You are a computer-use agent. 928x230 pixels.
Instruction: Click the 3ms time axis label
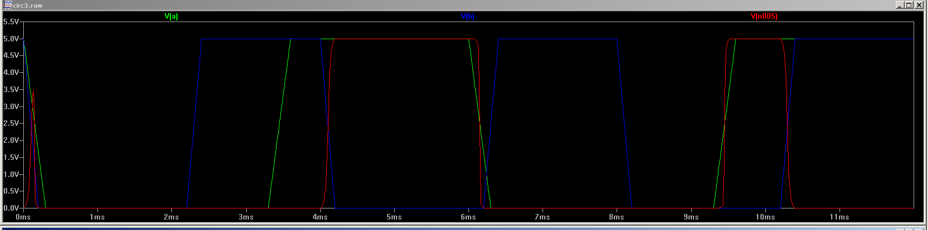246,217
